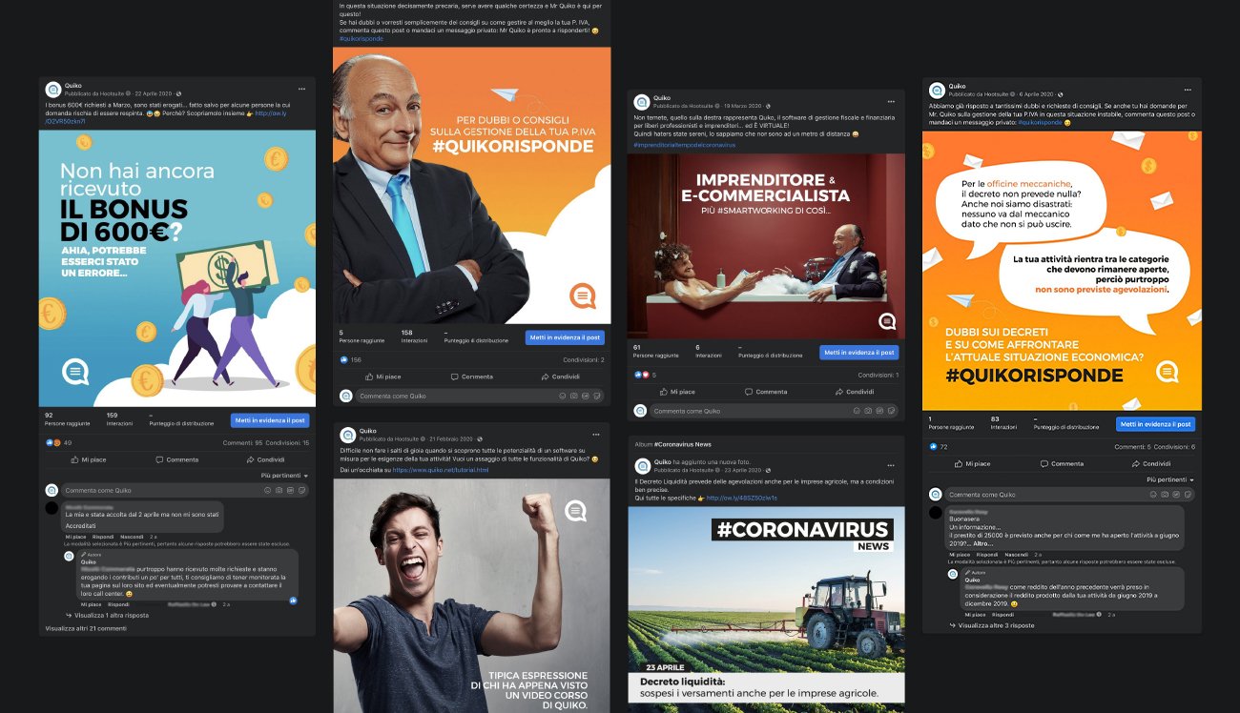Like the 600€ bonus post with Mi piace

(88, 459)
